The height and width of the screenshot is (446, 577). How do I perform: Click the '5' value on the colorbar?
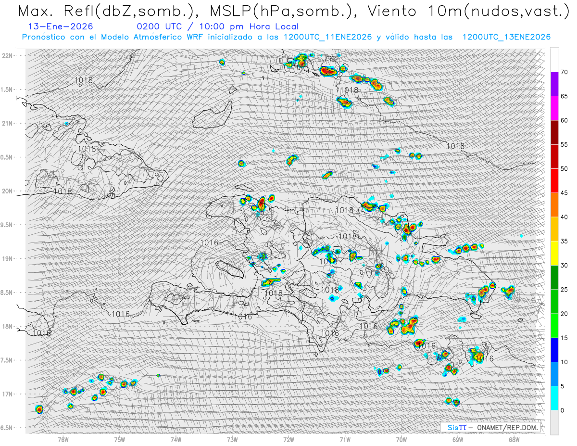(x=563, y=386)
